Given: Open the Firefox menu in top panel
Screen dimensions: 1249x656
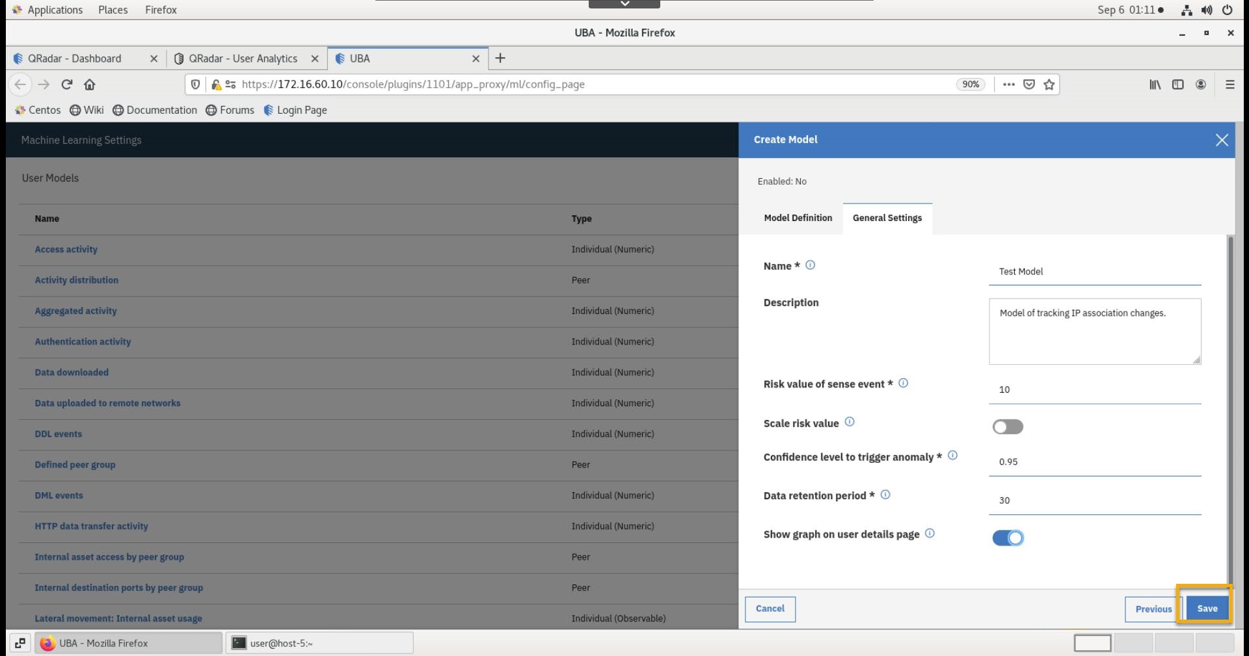Looking at the screenshot, I should tap(161, 10).
